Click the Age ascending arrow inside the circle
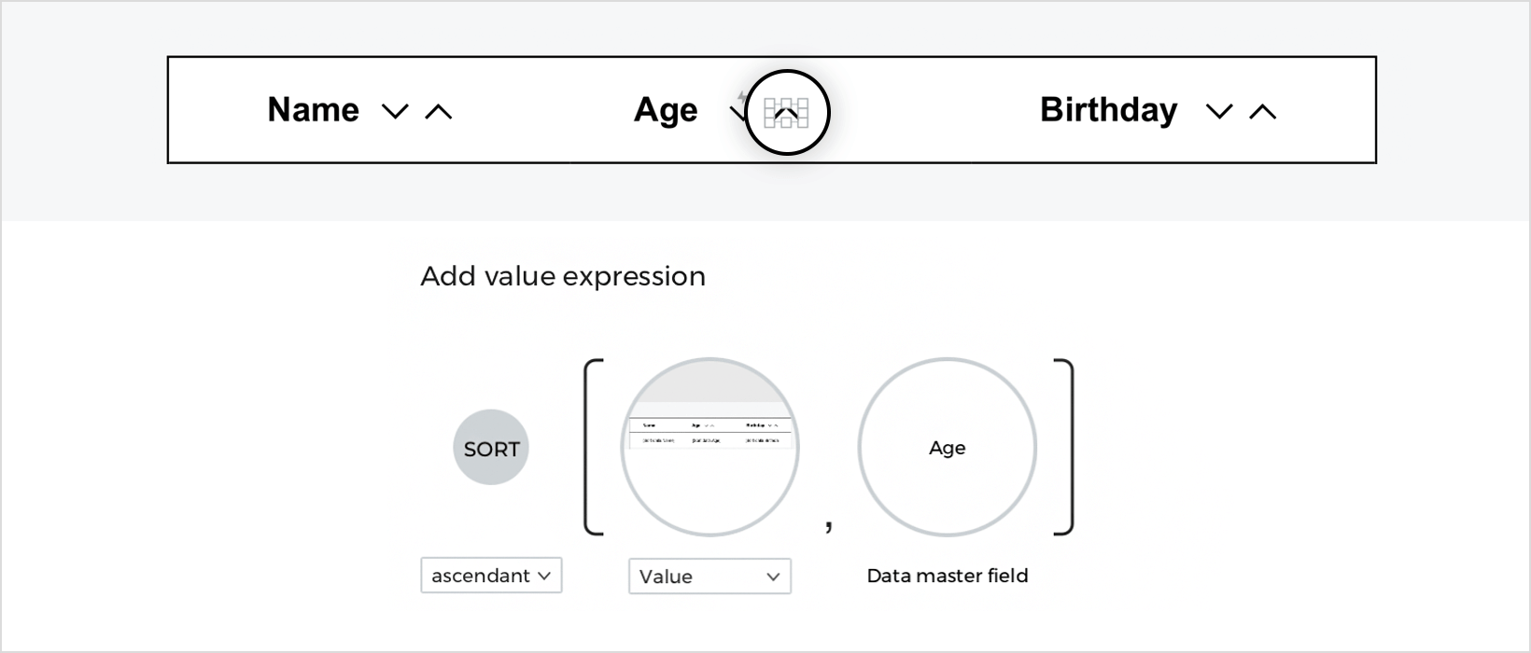This screenshot has height=653, width=1531. point(787,113)
